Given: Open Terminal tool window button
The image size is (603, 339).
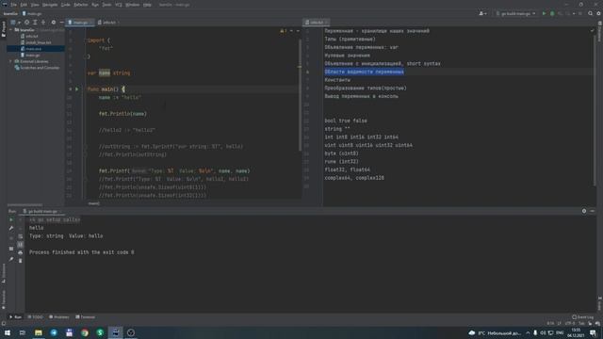Looking at the screenshot, I should click(x=86, y=317).
